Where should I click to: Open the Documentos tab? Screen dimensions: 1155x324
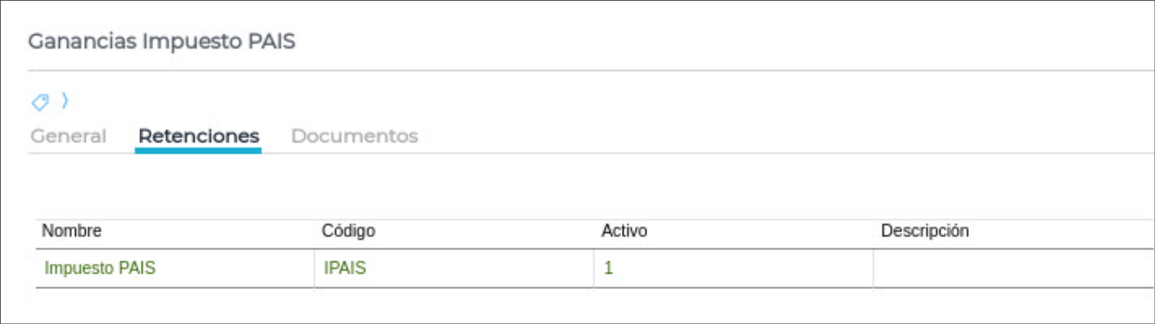click(355, 137)
